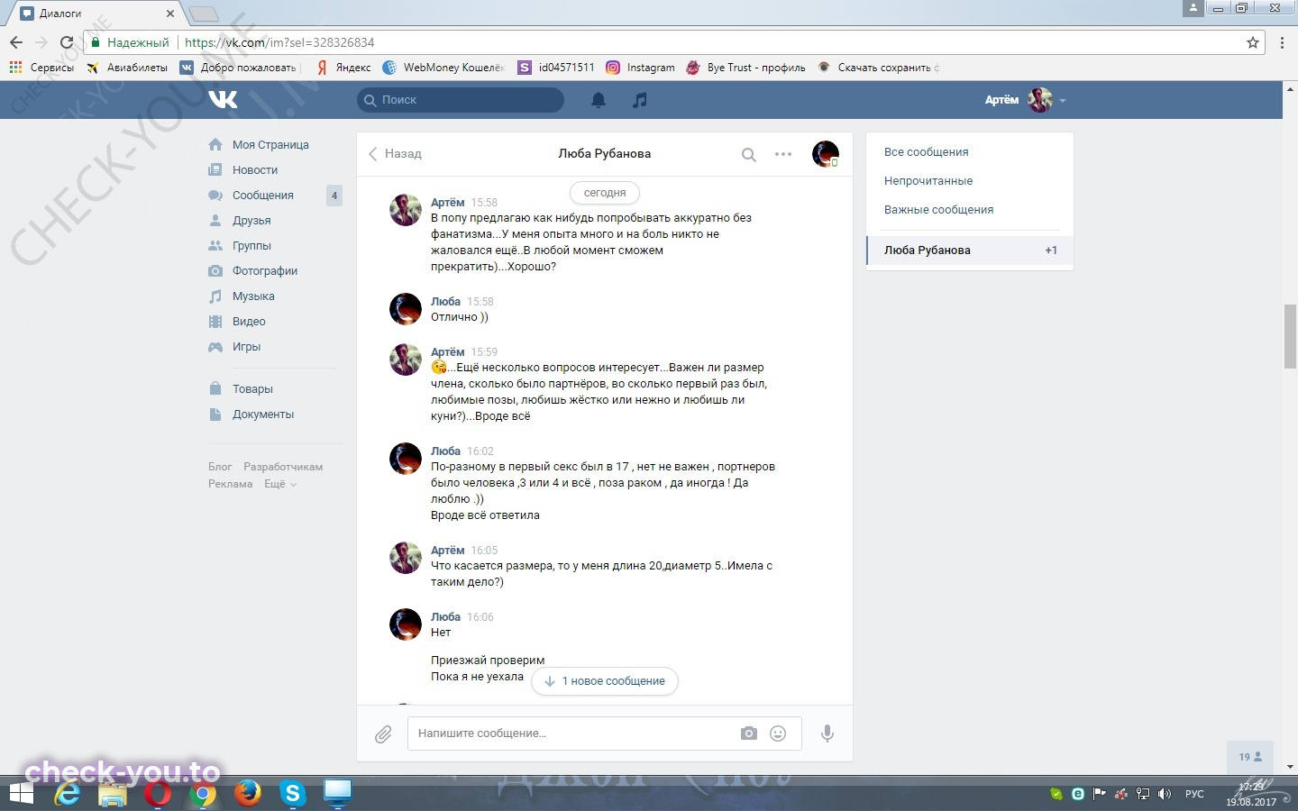1298x811 pixels.
Task: Open Windows Start button
Action: (x=21, y=794)
